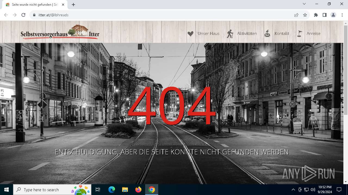Show hidden system tray icons
Image resolution: width=348 pixels, height=195 pixels.
(293, 190)
